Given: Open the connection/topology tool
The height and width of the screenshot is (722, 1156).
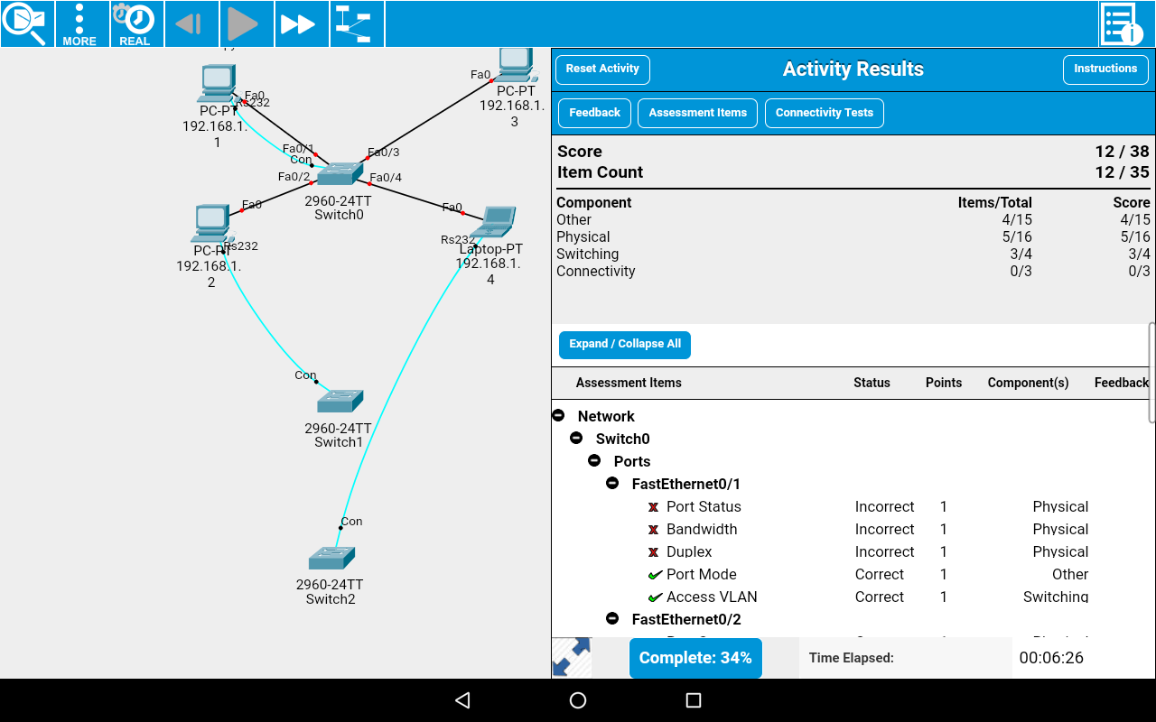Looking at the screenshot, I should [x=356, y=23].
